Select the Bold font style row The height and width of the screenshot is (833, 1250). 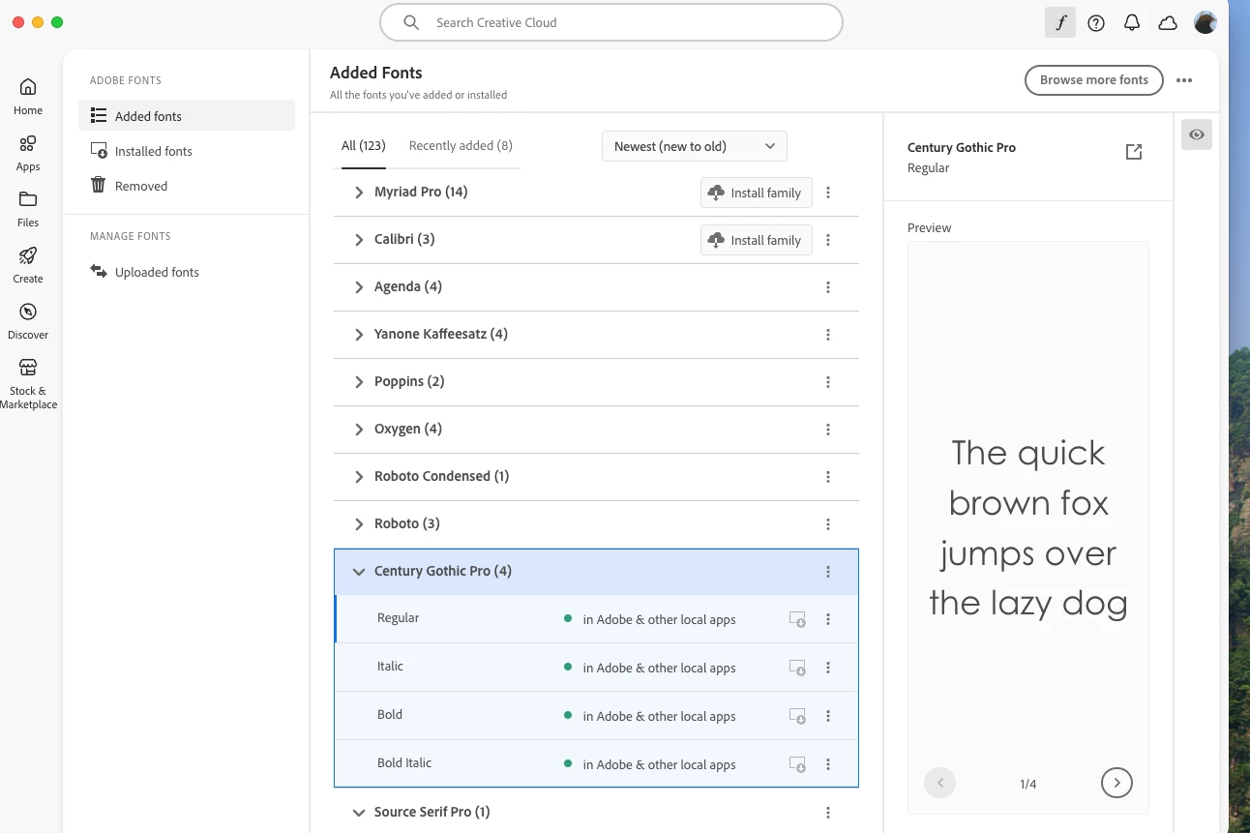596,716
